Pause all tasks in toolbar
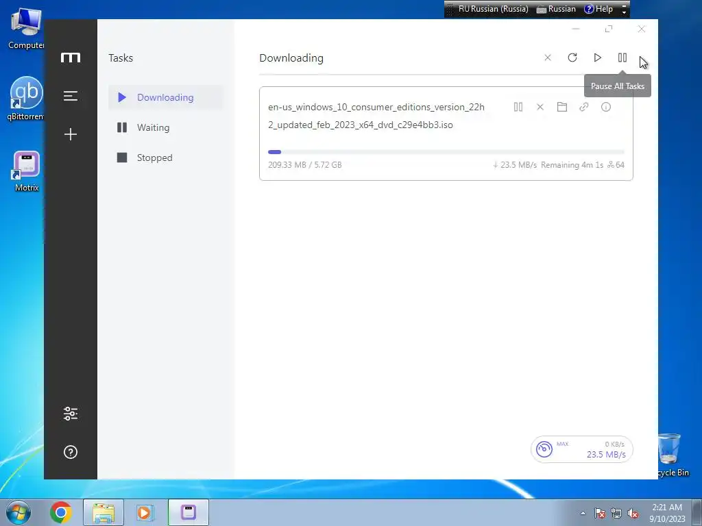The image size is (702, 526). [x=622, y=58]
